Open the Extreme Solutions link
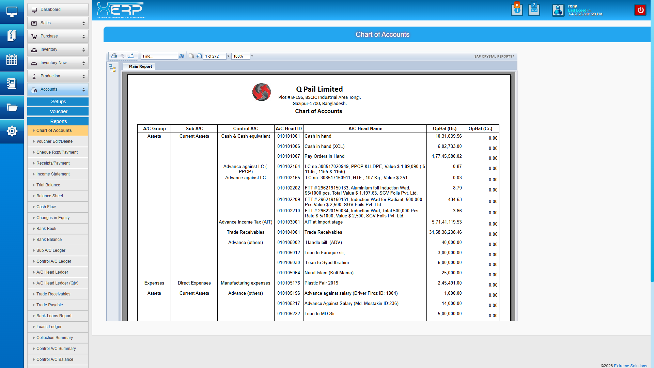Screen dimensions: 654x368 tap(630, 366)
